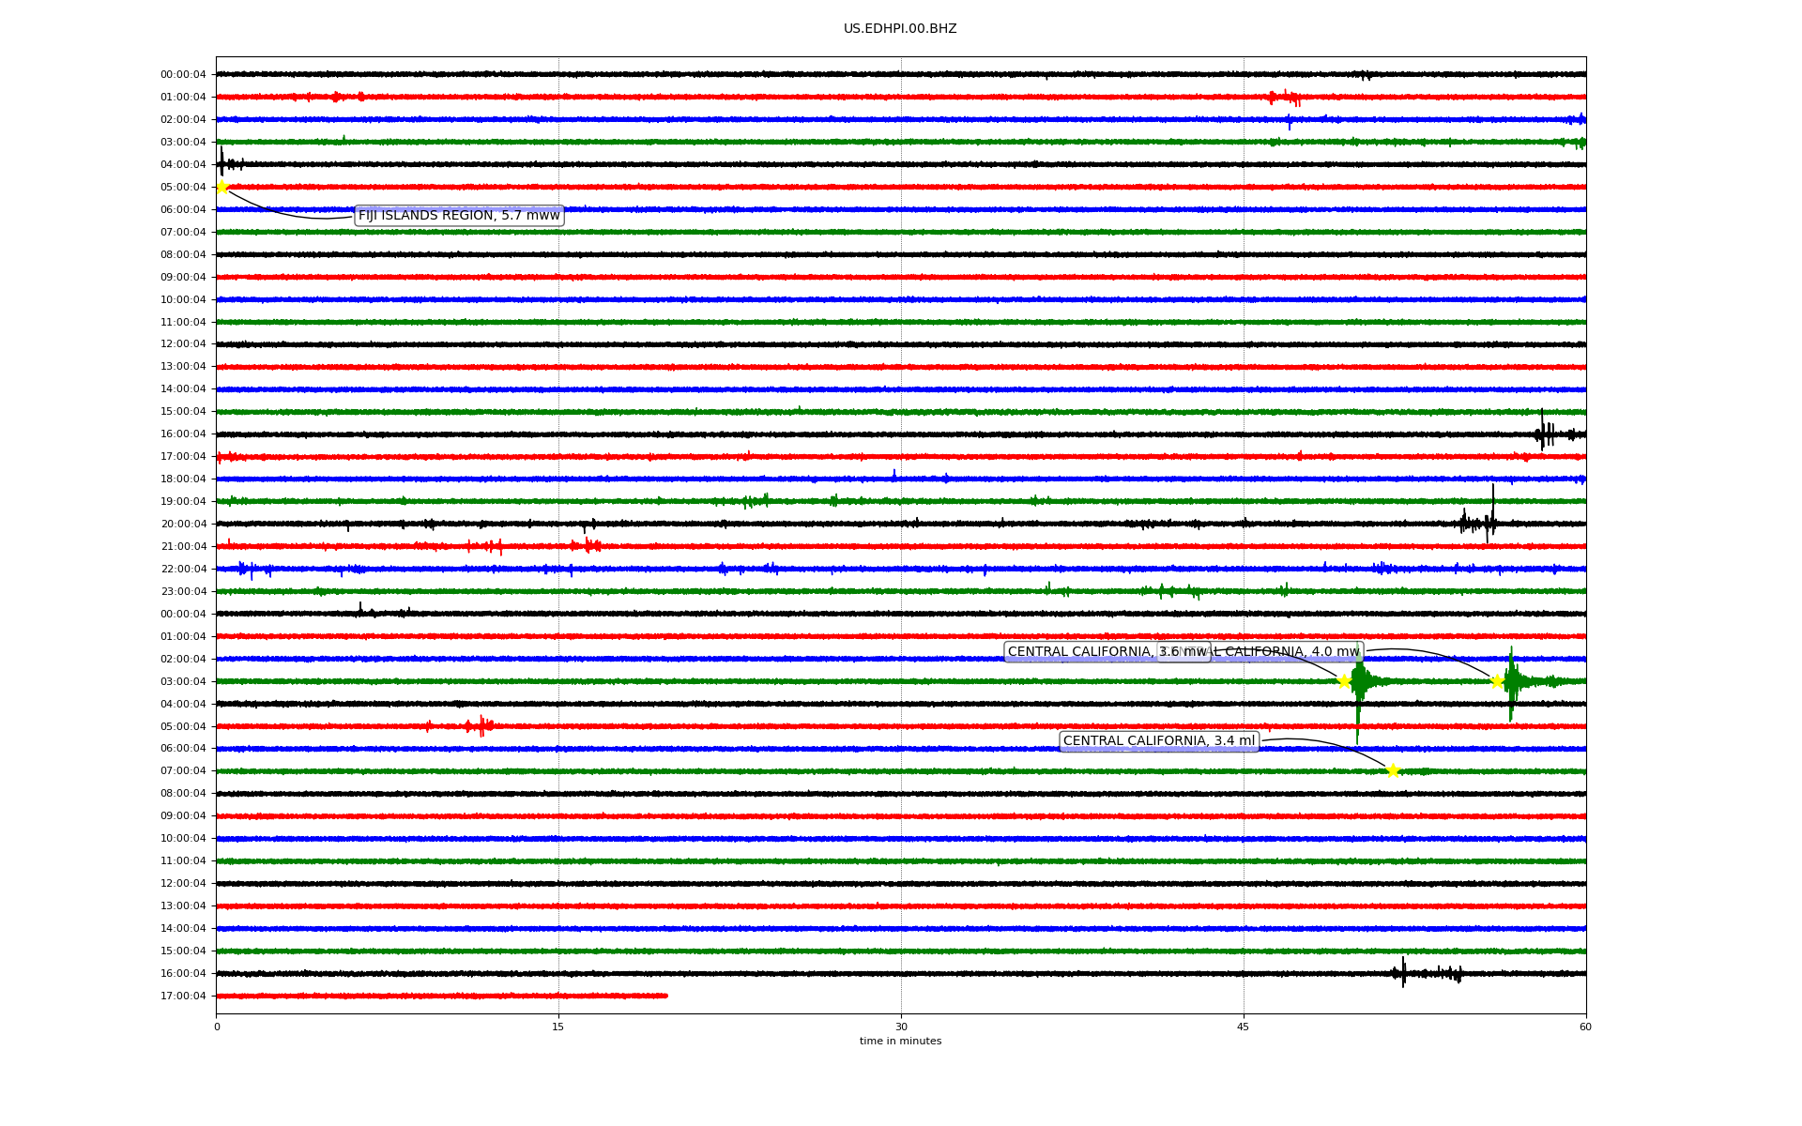This screenshot has width=1802, height=1126.
Task: Click the 60 tick at the axis end
Action: click(1585, 1027)
